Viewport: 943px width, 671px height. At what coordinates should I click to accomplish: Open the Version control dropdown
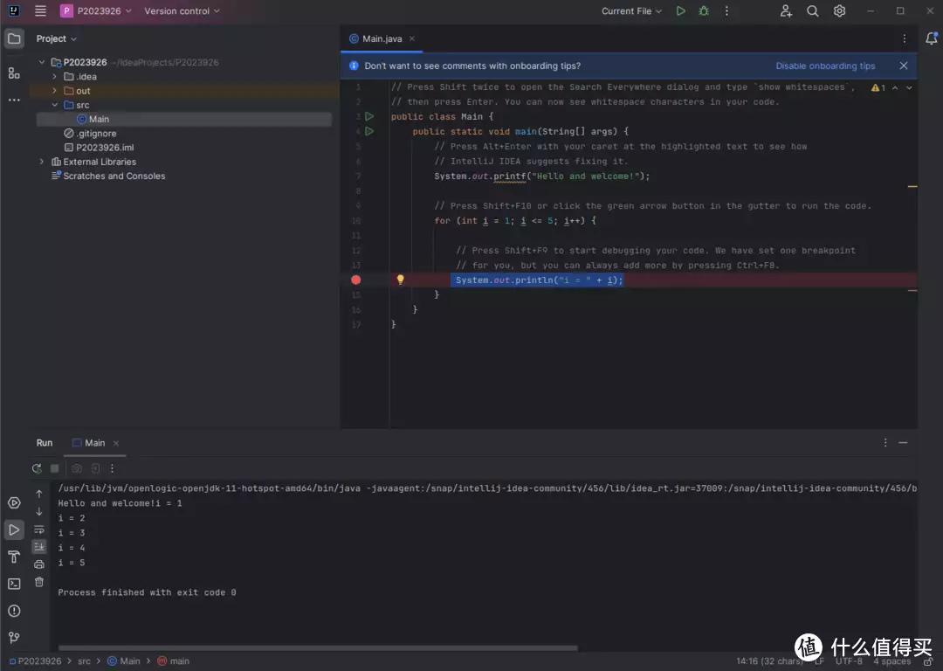pyautogui.click(x=182, y=11)
